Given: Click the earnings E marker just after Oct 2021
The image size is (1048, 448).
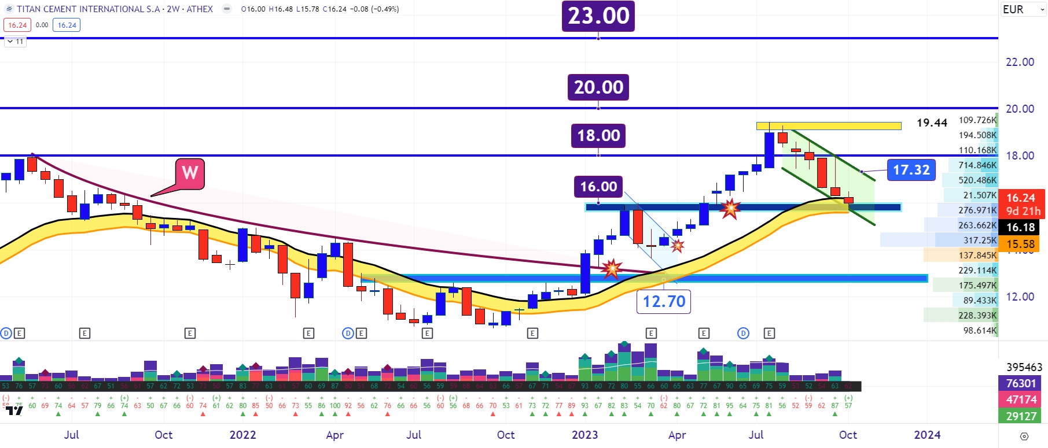Looking at the screenshot, I should point(190,333).
